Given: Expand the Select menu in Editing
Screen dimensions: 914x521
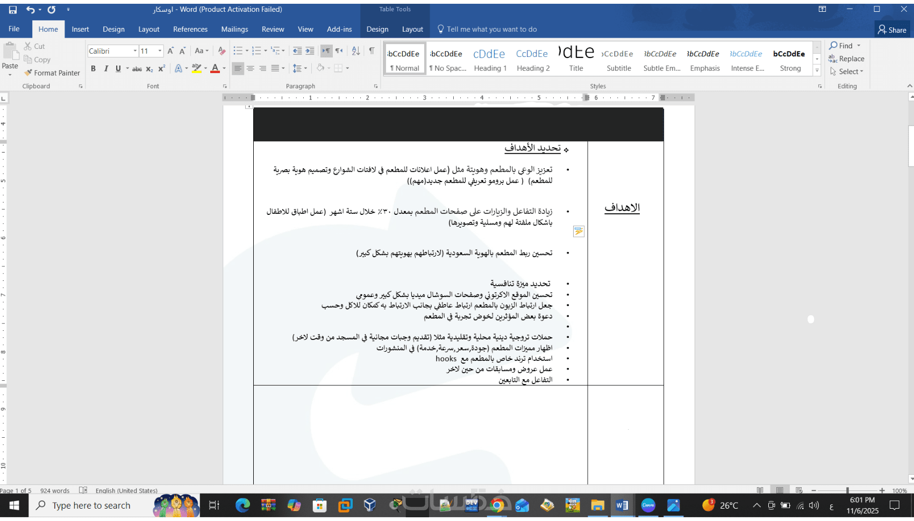Looking at the screenshot, I should [847, 71].
